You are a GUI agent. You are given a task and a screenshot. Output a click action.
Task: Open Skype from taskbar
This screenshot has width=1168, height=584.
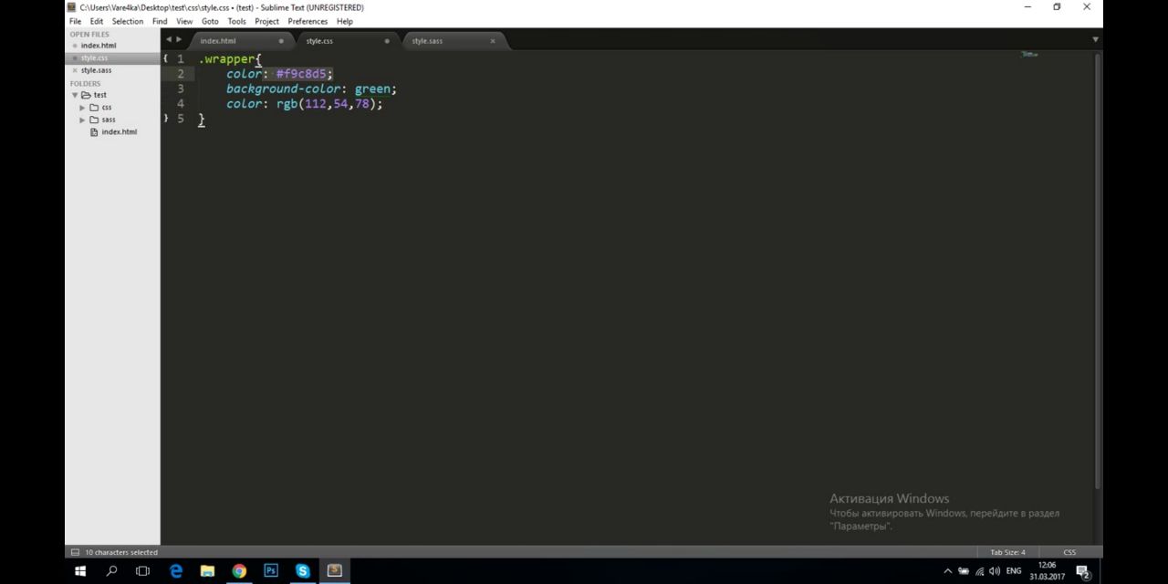tap(302, 571)
